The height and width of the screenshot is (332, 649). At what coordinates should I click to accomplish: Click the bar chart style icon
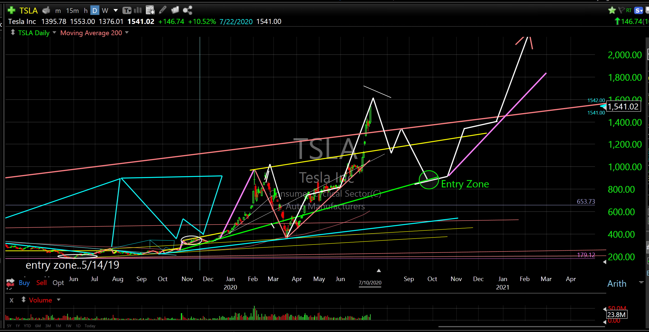click(x=138, y=11)
